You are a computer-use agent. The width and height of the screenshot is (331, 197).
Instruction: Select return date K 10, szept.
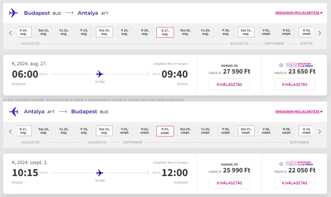(x=306, y=131)
